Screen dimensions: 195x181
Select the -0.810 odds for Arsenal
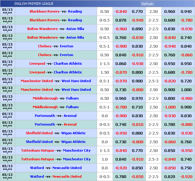[x=137, y=125]
